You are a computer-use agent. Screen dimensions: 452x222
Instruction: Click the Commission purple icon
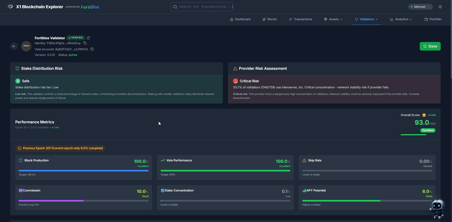pyautogui.click(x=20, y=190)
